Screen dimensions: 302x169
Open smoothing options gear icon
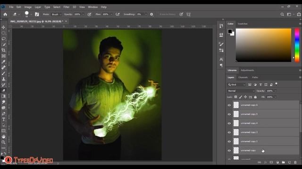pyautogui.click(x=151, y=15)
